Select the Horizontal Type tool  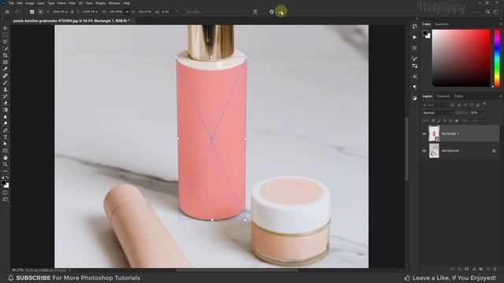[6, 137]
